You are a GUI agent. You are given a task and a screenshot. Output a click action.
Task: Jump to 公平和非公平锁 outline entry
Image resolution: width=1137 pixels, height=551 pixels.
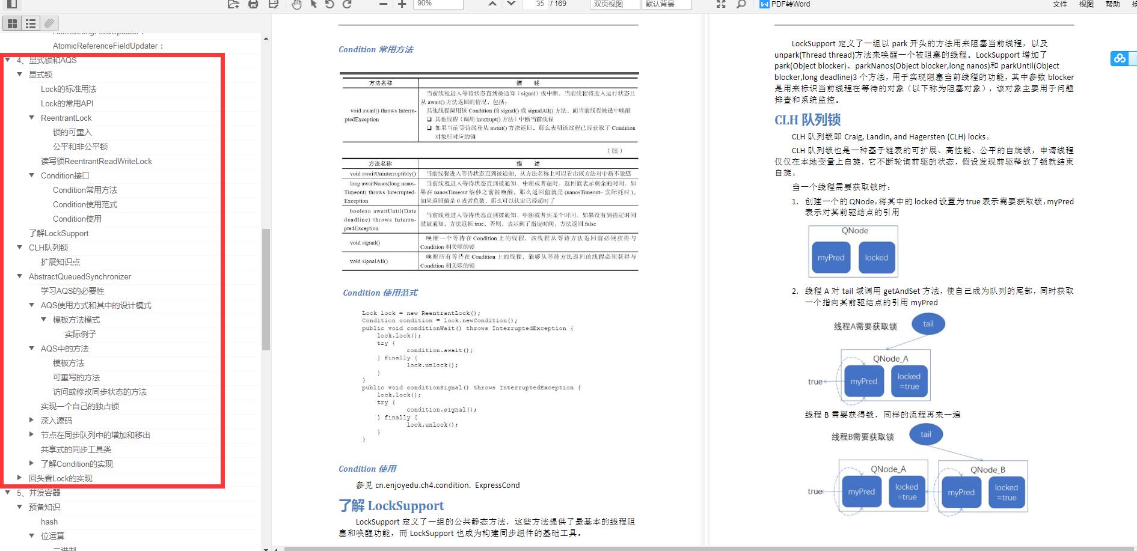click(x=81, y=147)
